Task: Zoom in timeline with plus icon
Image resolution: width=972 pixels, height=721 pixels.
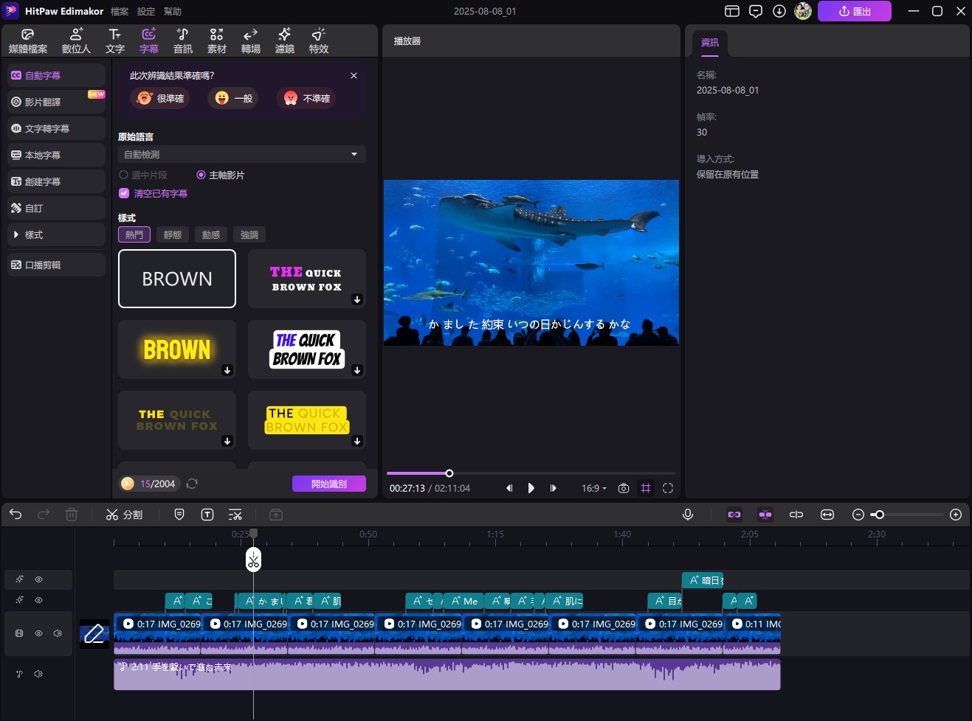Action: click(956, 515)
